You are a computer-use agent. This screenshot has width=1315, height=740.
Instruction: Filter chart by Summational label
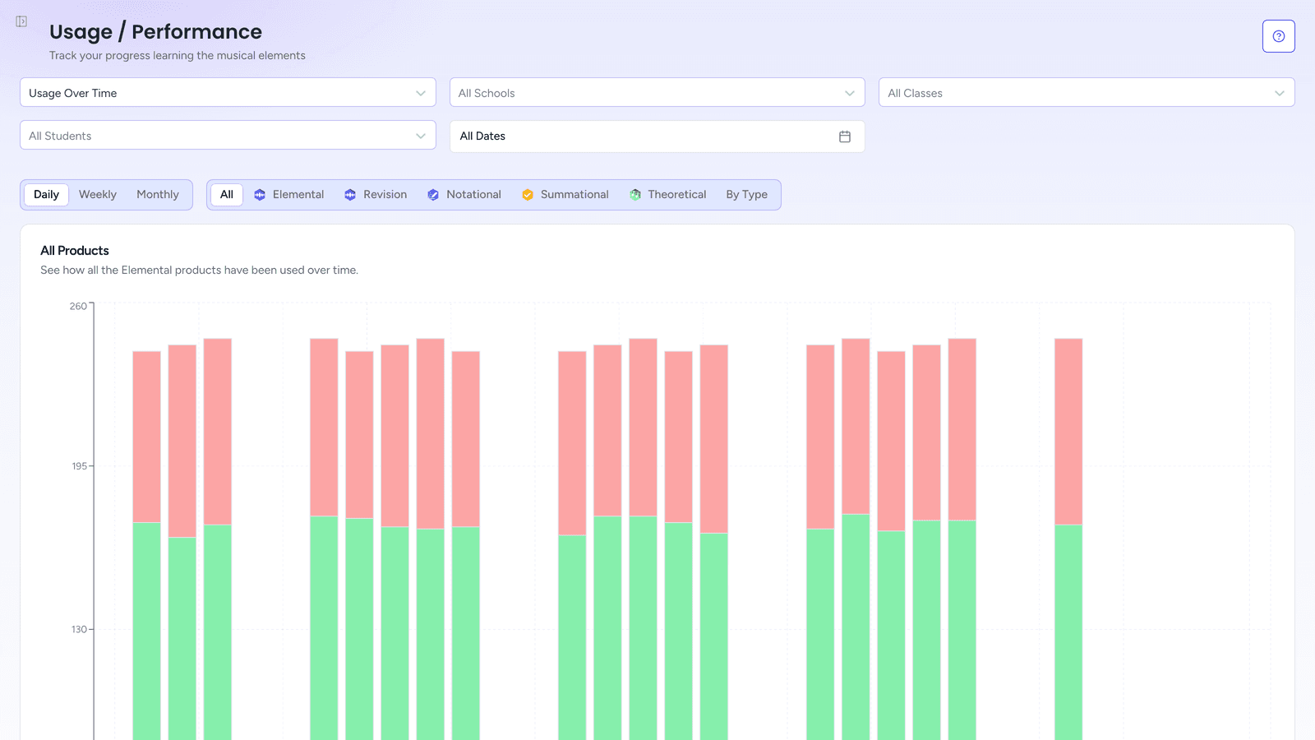(x=574, y=195)
